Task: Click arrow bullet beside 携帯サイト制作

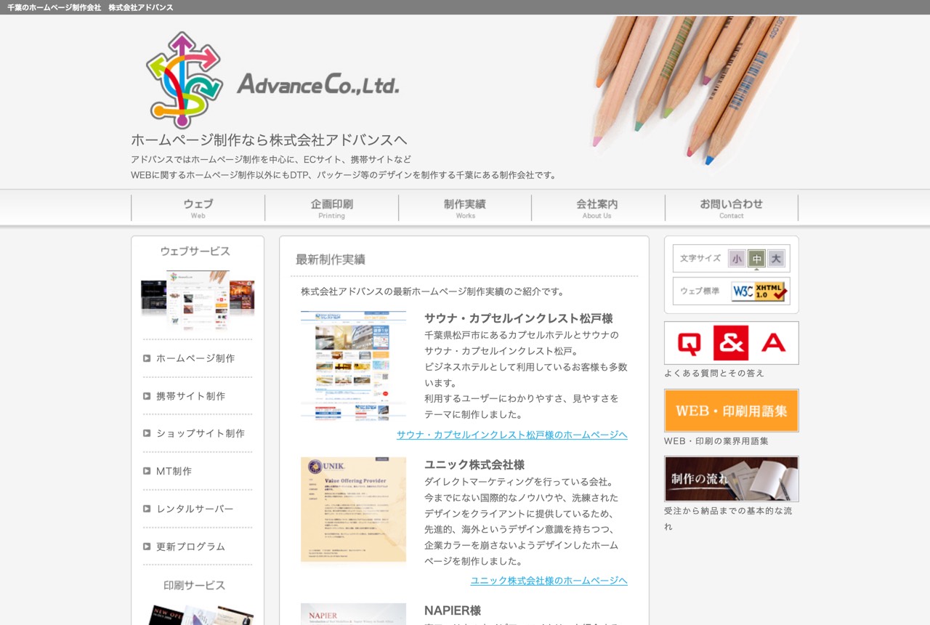Action: (x=147, y=396)
